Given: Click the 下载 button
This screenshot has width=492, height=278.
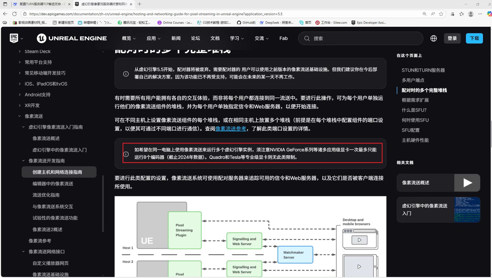Looking at the screenshot, I should coord(474,38).
